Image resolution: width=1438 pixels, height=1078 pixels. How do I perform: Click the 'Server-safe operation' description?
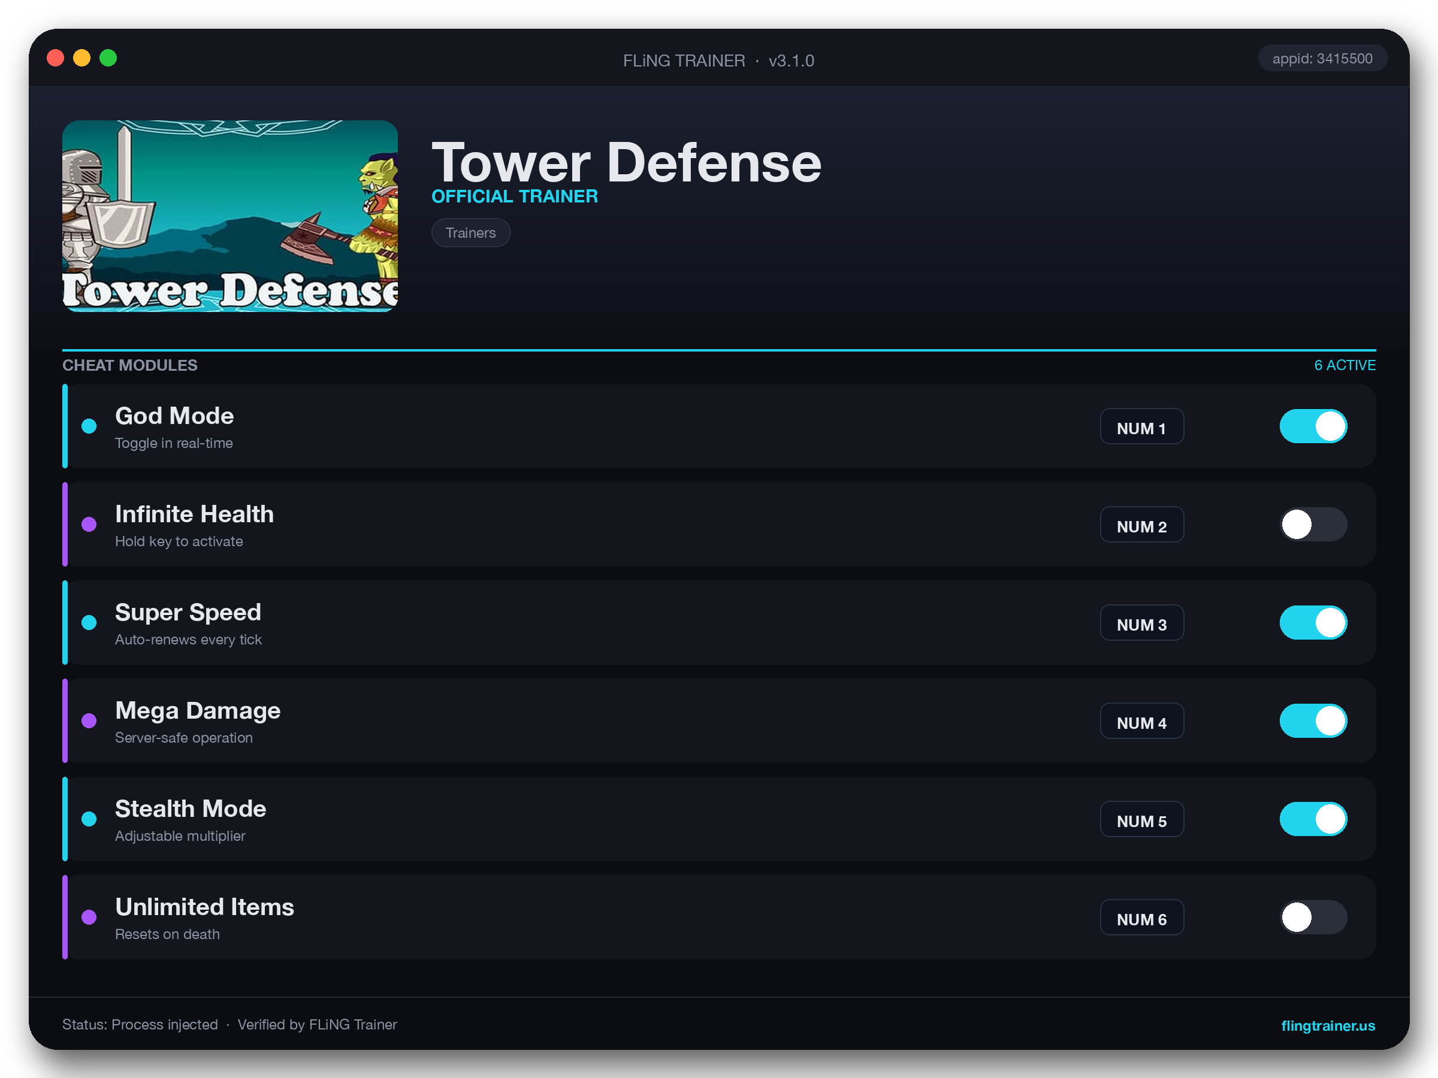(184, 737)
